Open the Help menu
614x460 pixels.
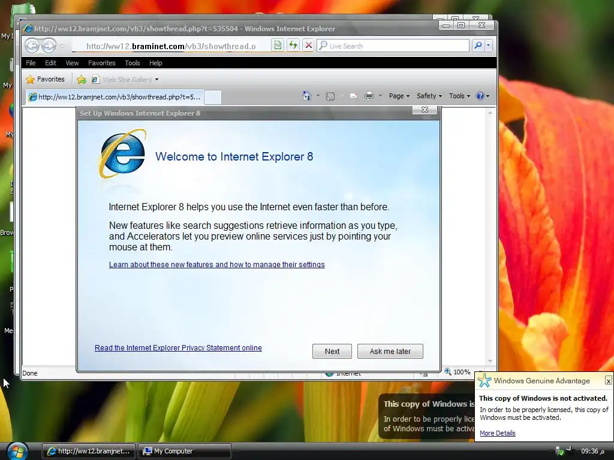pyautogui.click(x=155, y=63)
